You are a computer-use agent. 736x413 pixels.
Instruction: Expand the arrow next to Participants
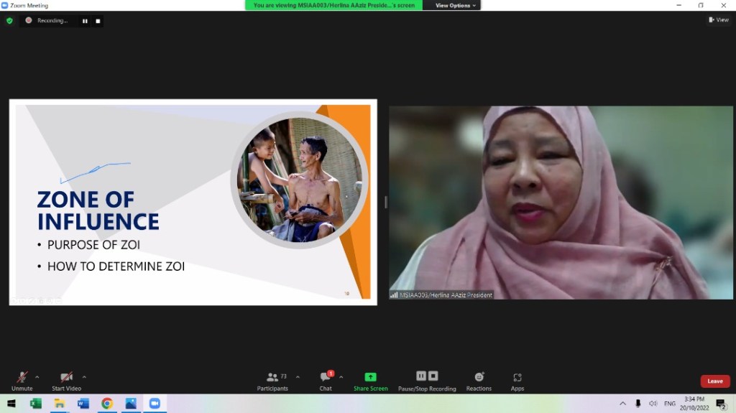pyautogui.click(x=298, y=376)
